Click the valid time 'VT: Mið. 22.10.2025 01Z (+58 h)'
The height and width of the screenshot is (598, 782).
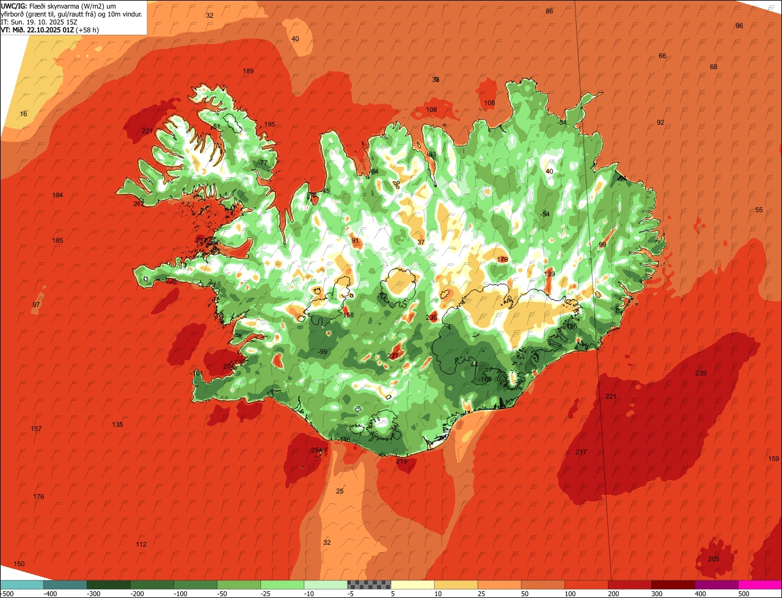(x=50, y=29)
